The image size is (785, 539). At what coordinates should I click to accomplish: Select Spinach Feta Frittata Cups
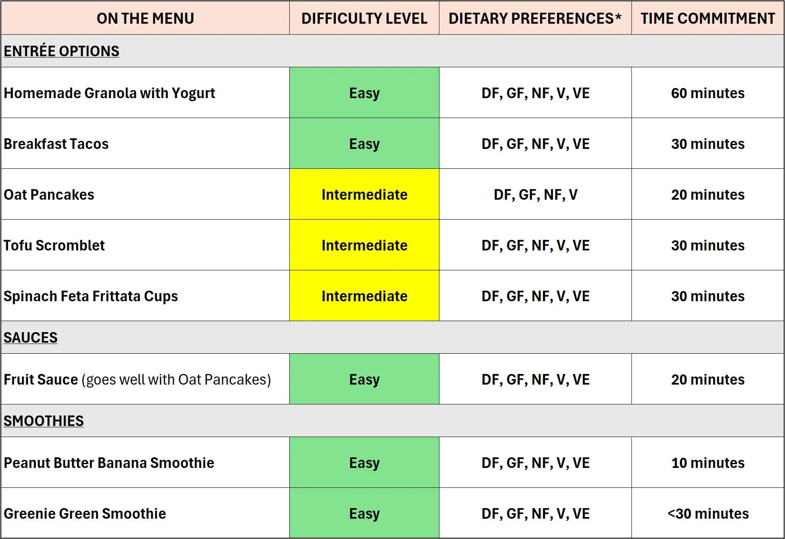(x=91, y=296)
